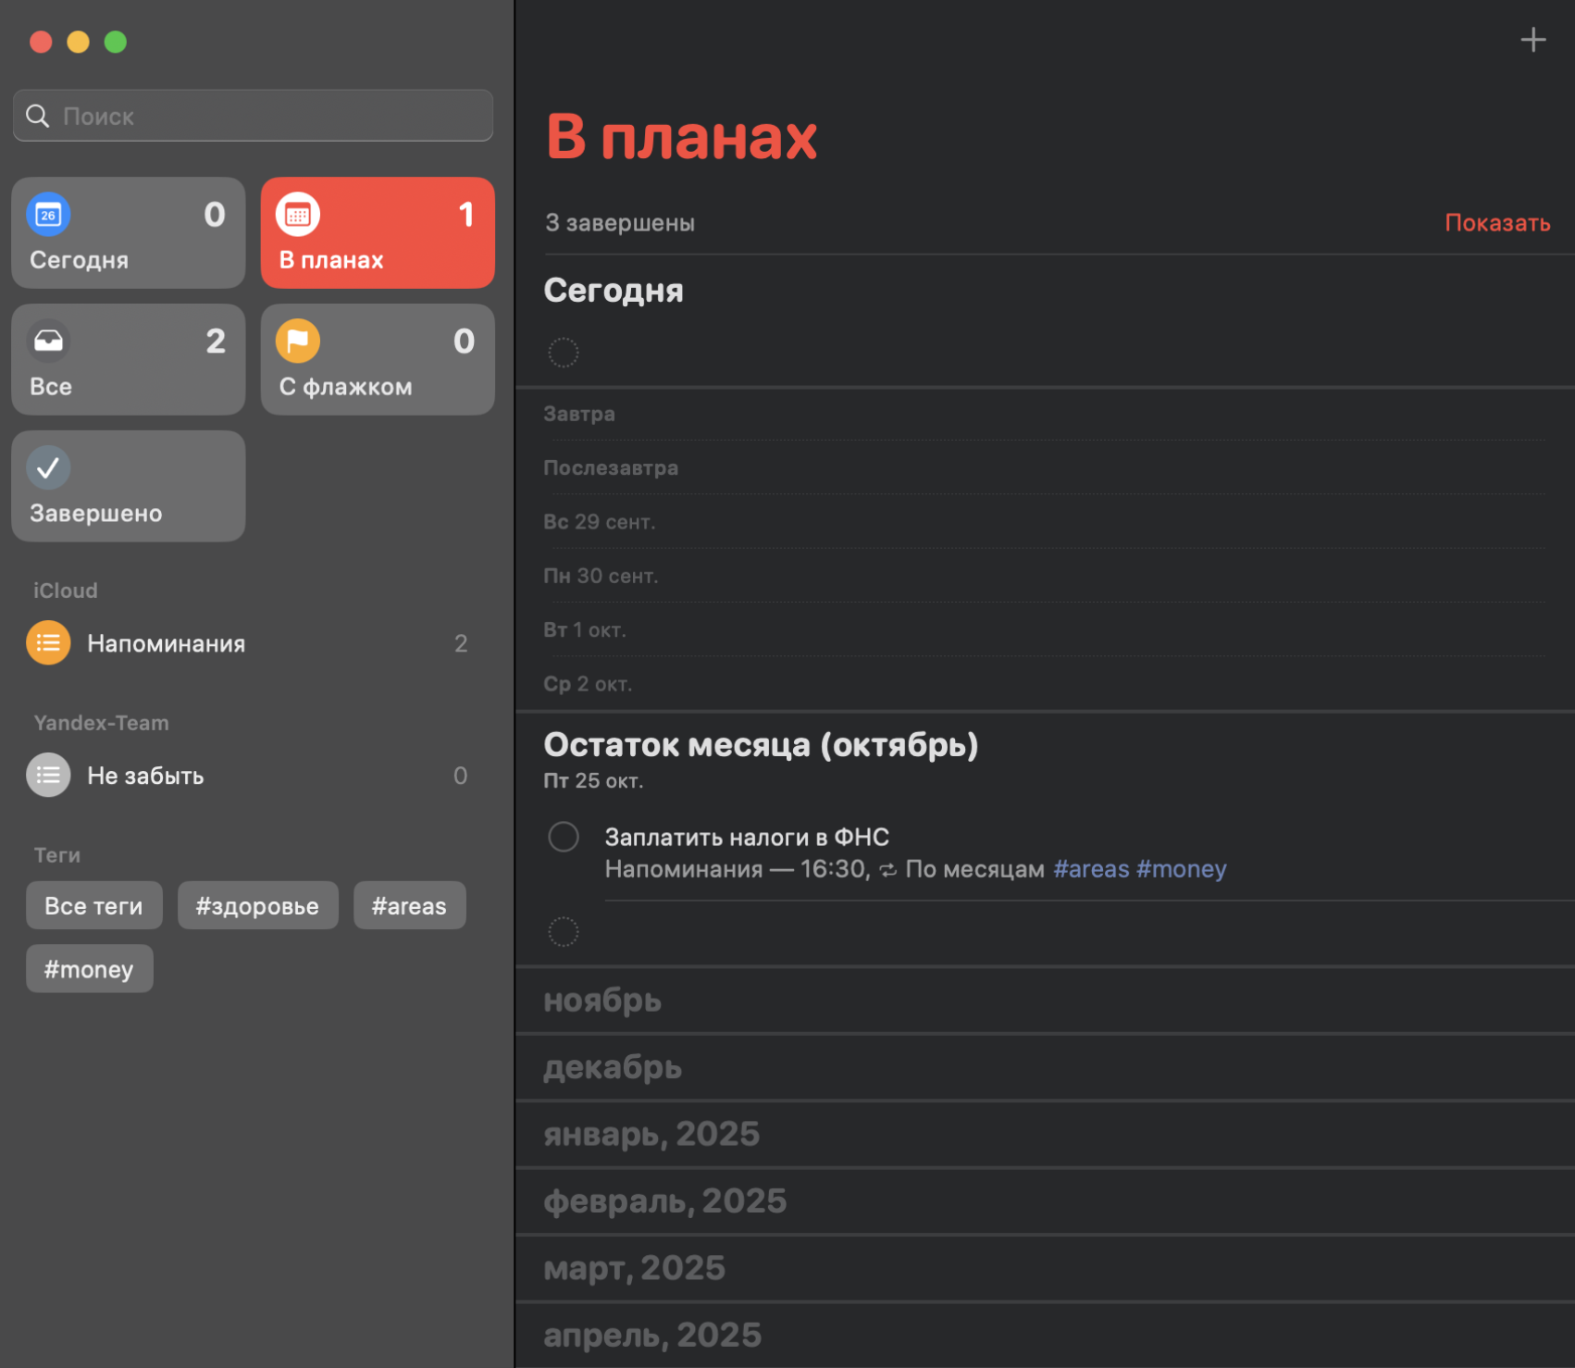
Task: Click the orange flag icon
Action: point(298,342)
